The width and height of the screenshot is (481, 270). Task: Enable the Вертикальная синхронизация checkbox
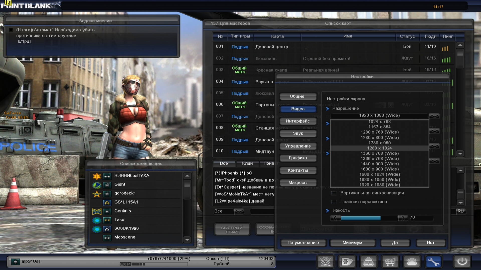click(x=334, y=193)
